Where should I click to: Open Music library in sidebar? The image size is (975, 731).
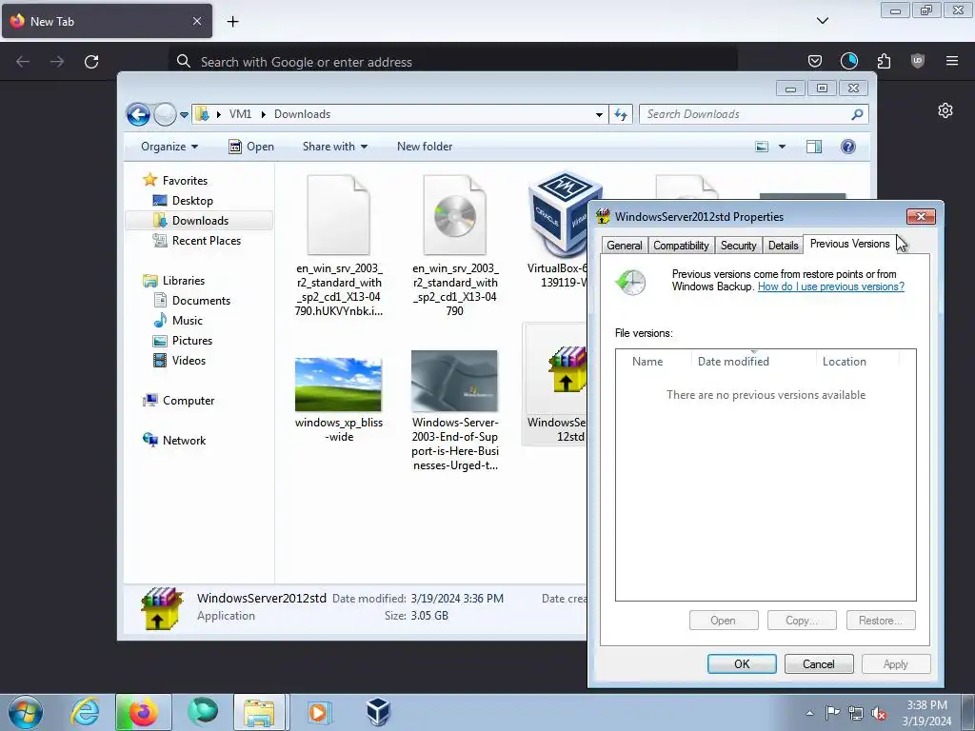pyautogui.click(x=187, y=321)
